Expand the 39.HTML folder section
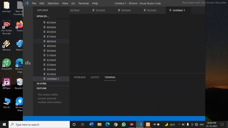 (x=51, y=84)
